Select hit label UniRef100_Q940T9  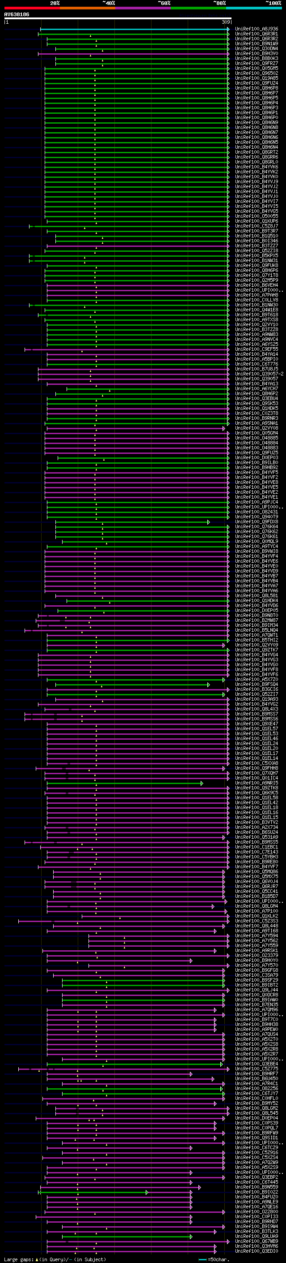tap(256, 517)
